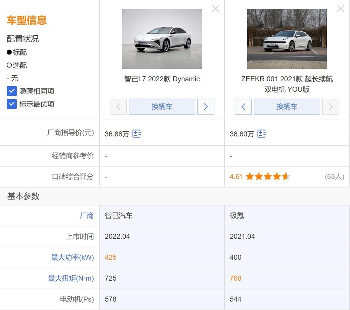The height and width of the screenshot is (310, 350).
Task: Open price calculator icon next to 38.60万
Action: (x=262, y=134)
